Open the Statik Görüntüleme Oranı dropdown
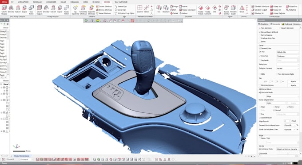The height and width of the screenshot is (165, 302). tap(290, 130)
